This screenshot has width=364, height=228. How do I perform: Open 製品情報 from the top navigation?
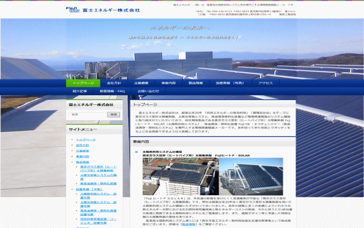(196, 83)
